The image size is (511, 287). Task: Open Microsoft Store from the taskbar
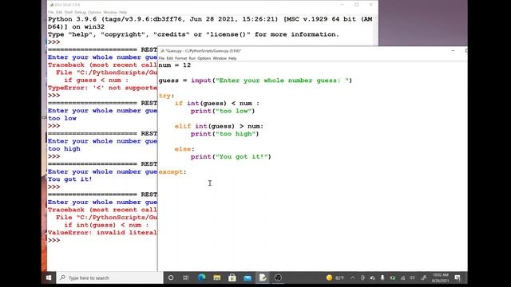(x=232, y=277)
